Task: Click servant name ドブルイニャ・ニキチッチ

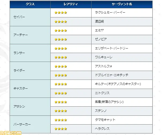Action: point(112,75)
